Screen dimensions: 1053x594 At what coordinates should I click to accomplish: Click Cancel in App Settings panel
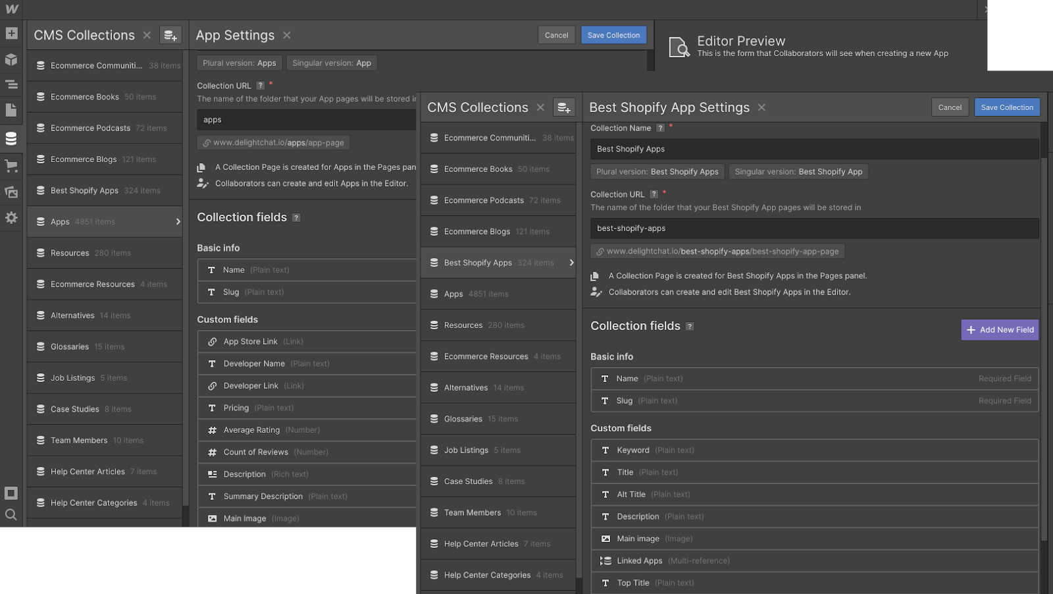[x=556, y=35]
